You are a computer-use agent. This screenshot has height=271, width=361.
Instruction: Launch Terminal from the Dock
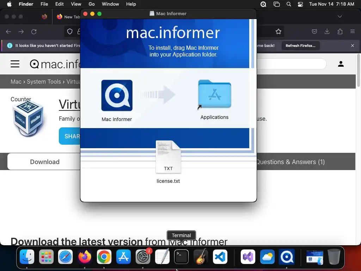pos(182,257)
